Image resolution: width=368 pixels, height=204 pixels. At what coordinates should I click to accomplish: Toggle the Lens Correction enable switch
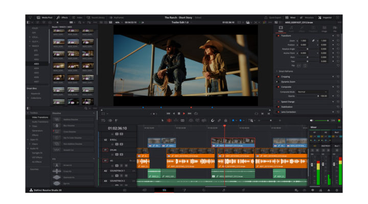coord(279,112)
